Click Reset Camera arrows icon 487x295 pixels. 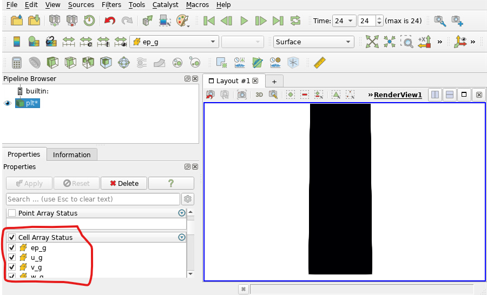pos(372,42)
